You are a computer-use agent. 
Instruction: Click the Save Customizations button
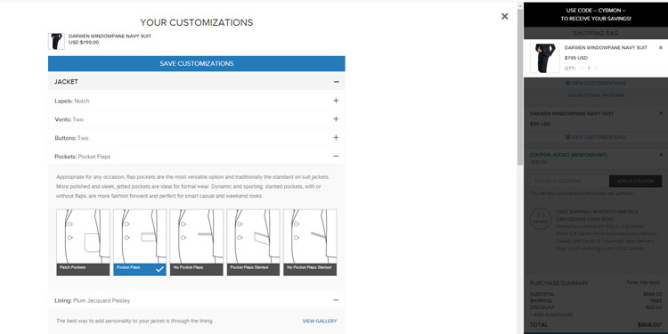point(197,63)
